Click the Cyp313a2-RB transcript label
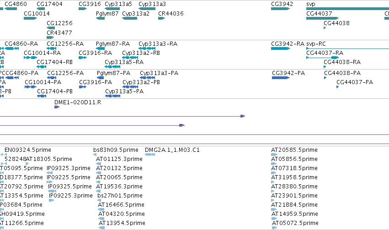This screenshot has height=230, width=389. 141,53
